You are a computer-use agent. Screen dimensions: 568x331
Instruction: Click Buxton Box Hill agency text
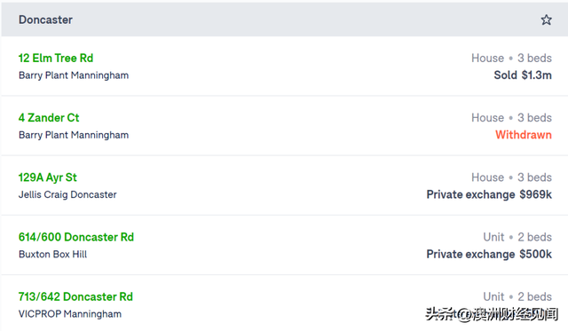coord(52,254)
